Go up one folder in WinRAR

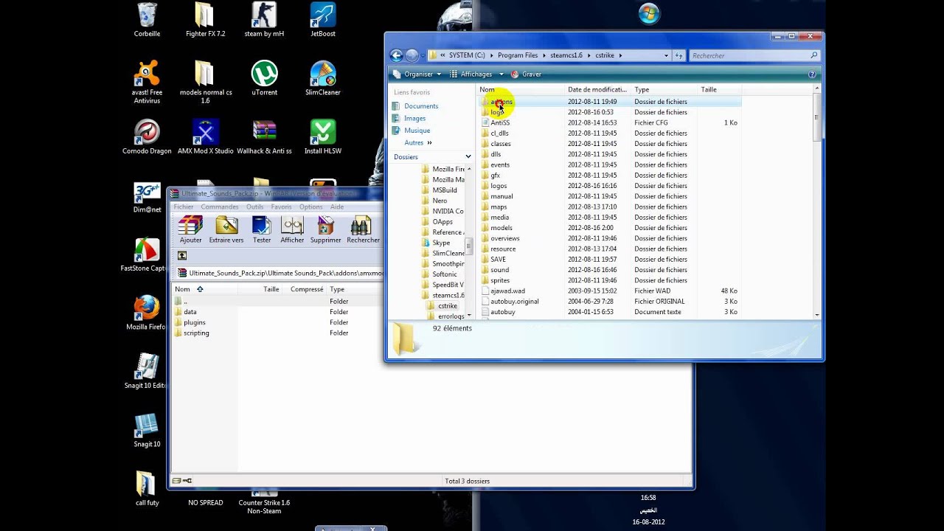click(x=182, y=255)
